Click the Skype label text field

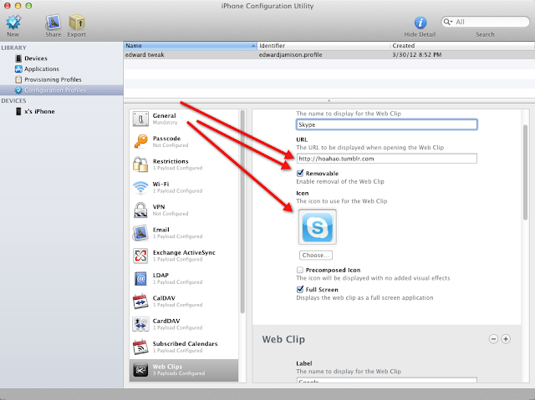[386, 124]
